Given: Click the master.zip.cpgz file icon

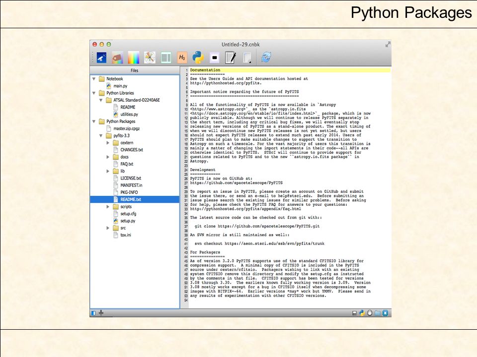Looking at the screenshot, I should pos(109,128).
